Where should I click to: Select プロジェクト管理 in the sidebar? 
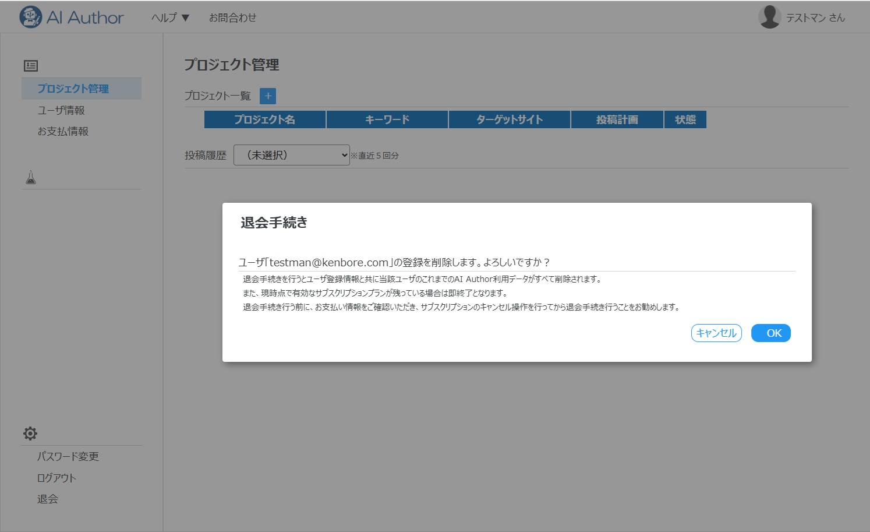click(x=73, y=89)
